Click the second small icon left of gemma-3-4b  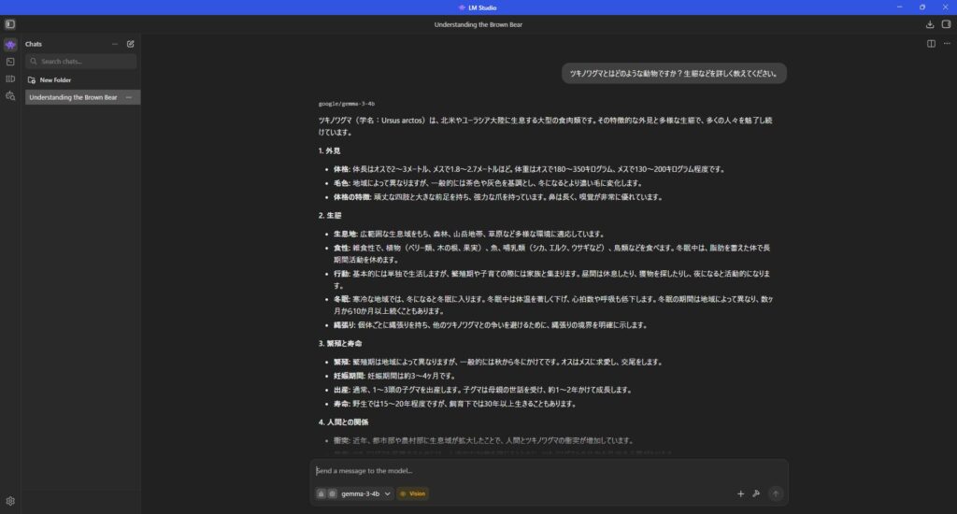pos(332,493)
